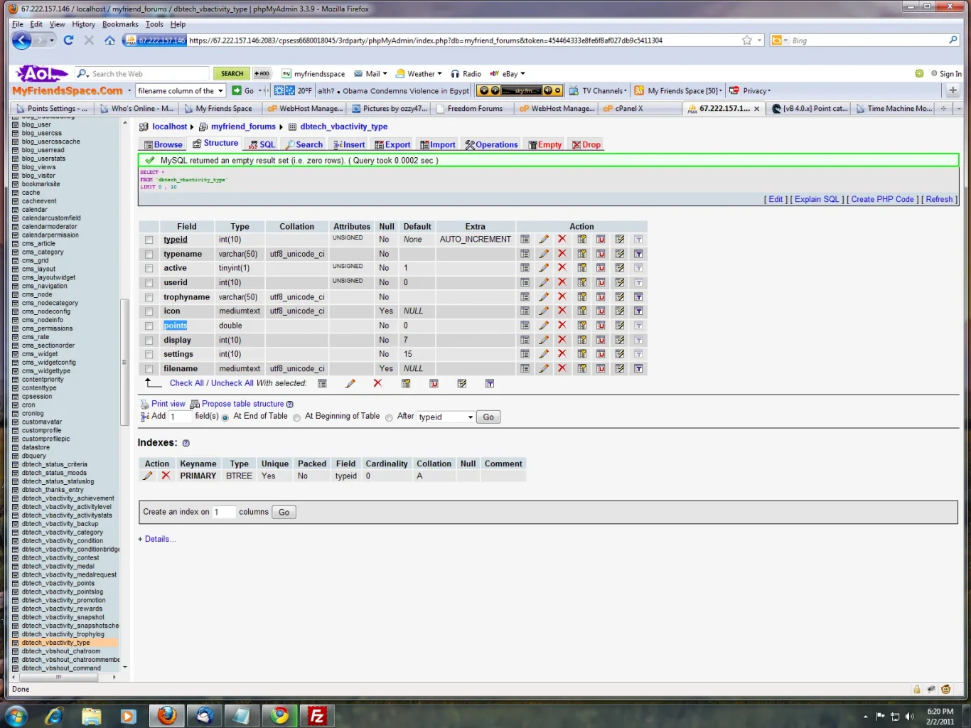This screenshot has height=728, width=971.
Task: Open the Browse tab
Action: coord(163,144)
